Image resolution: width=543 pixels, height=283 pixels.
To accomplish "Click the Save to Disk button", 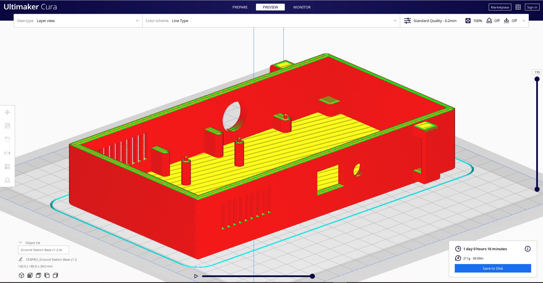I will 493,268.
